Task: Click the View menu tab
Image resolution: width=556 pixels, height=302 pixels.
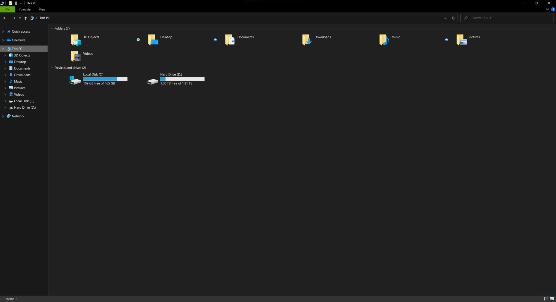Action: tap(42, 9)
